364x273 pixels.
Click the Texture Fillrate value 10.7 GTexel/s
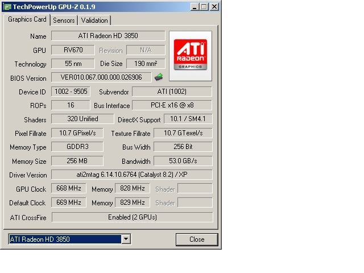(183, 133)
